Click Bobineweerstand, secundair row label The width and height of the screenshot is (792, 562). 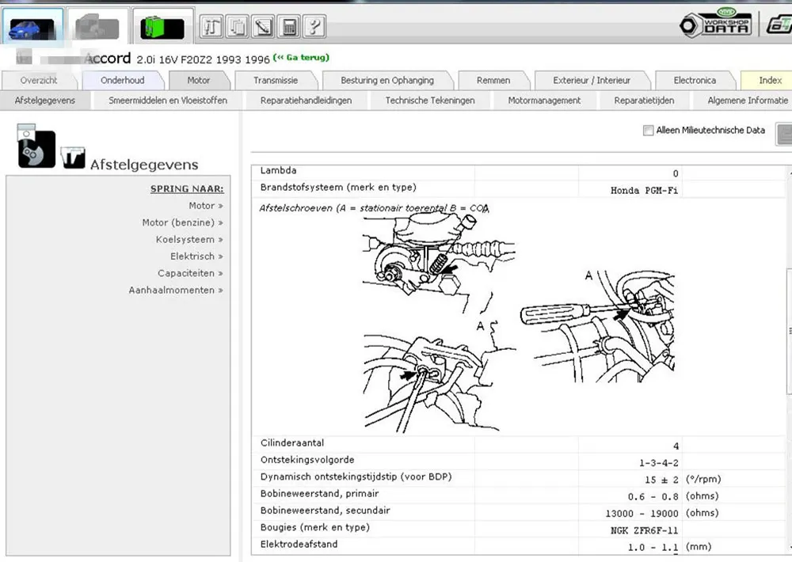[325, 511]
